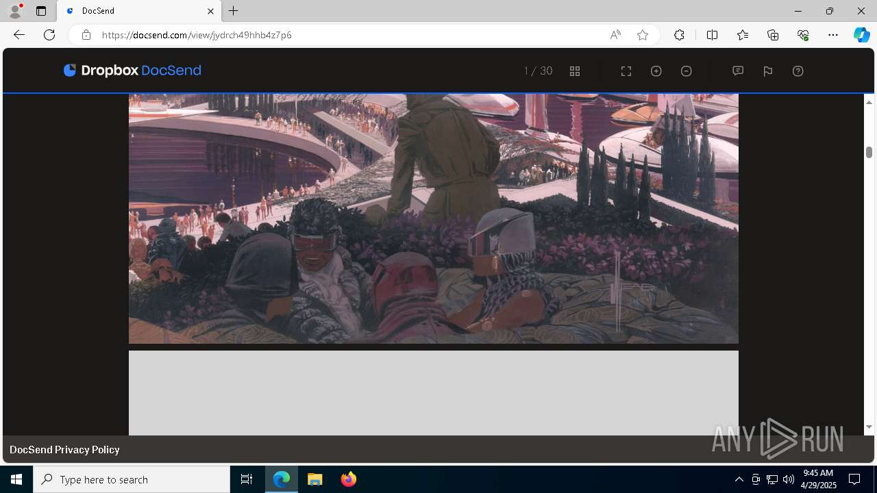Refresh the DocSend page
The height and width of the screenshot is (493, 877).
tap(49, 35)
